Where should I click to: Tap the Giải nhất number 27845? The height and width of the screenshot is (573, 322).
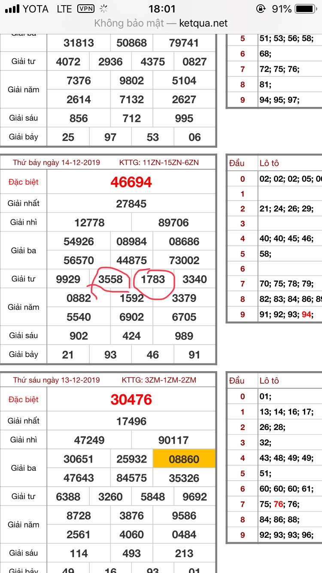[131, 204]
